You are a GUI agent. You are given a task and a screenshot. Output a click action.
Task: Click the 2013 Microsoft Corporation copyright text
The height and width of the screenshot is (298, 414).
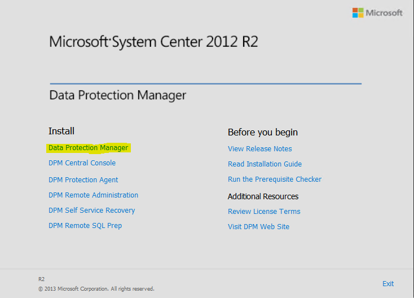[x=96, y=289]
